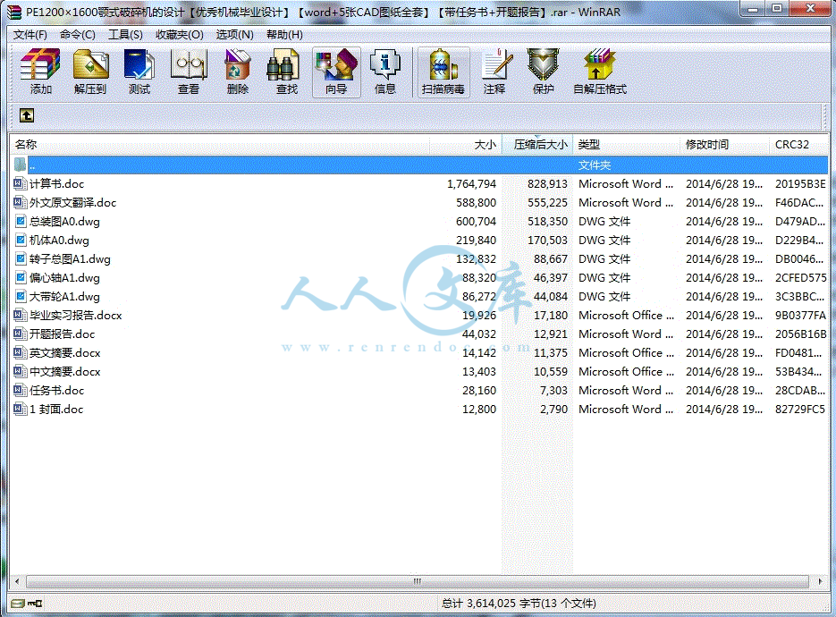Image resolution: width=836 pixels, height=617 pixels.
Task: Click packed size value 518,350
Action: point(547,221)
